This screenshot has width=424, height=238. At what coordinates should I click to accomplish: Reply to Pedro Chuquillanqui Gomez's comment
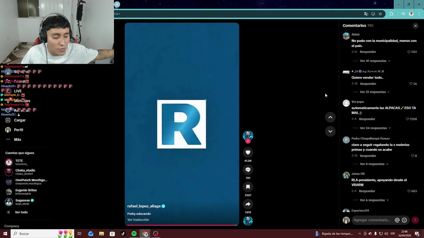point(368,156)
